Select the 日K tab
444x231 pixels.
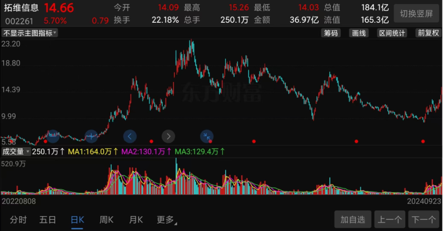[77, 220]
